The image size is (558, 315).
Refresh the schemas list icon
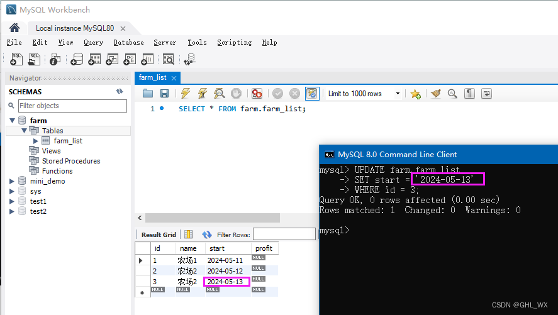click(x=120, y=91)
